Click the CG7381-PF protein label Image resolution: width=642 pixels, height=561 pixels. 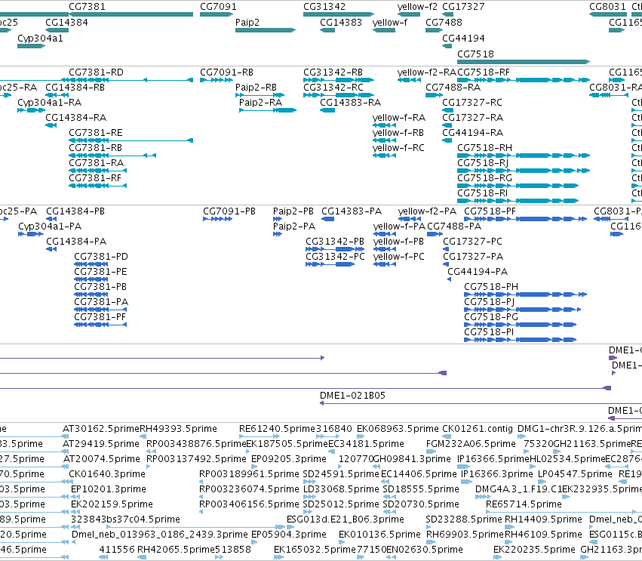pyautogui.click(x=100, y=318)
